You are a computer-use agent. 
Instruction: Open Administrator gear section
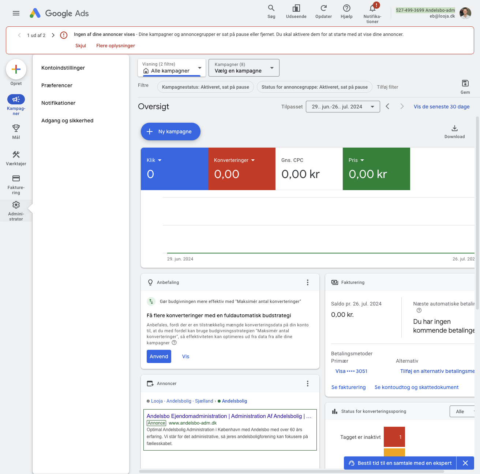point(16,211)
